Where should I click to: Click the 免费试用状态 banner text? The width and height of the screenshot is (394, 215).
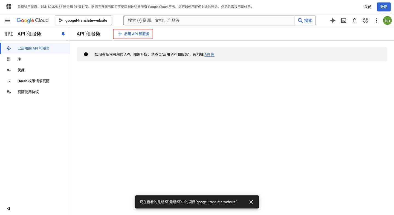pos(135,7)
